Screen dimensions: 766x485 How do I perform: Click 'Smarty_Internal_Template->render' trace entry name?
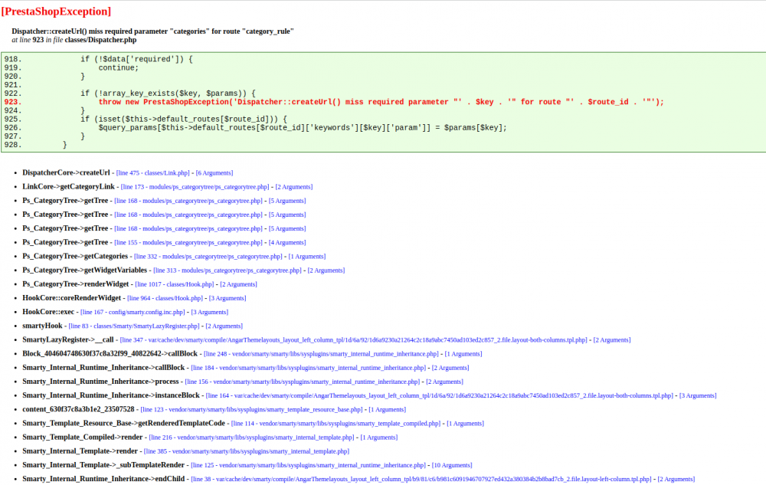pos(80,451)
